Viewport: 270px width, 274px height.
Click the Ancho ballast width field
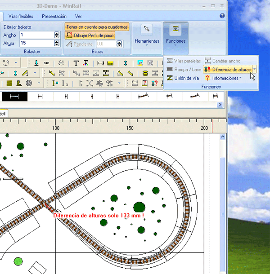click(x=37, y=35)
